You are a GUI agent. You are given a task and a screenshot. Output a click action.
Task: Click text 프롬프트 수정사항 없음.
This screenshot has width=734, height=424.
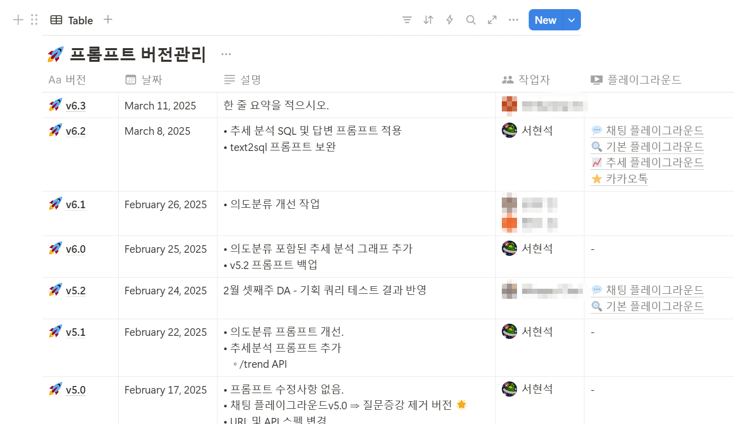[287, 390]
